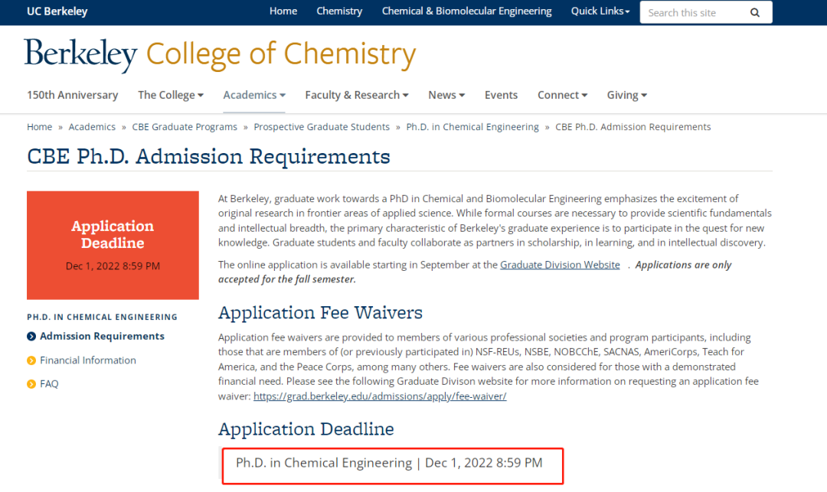827x492 pixels.
Task: Click the FAQ arrow bullet icon
Action: coord(31,384)
